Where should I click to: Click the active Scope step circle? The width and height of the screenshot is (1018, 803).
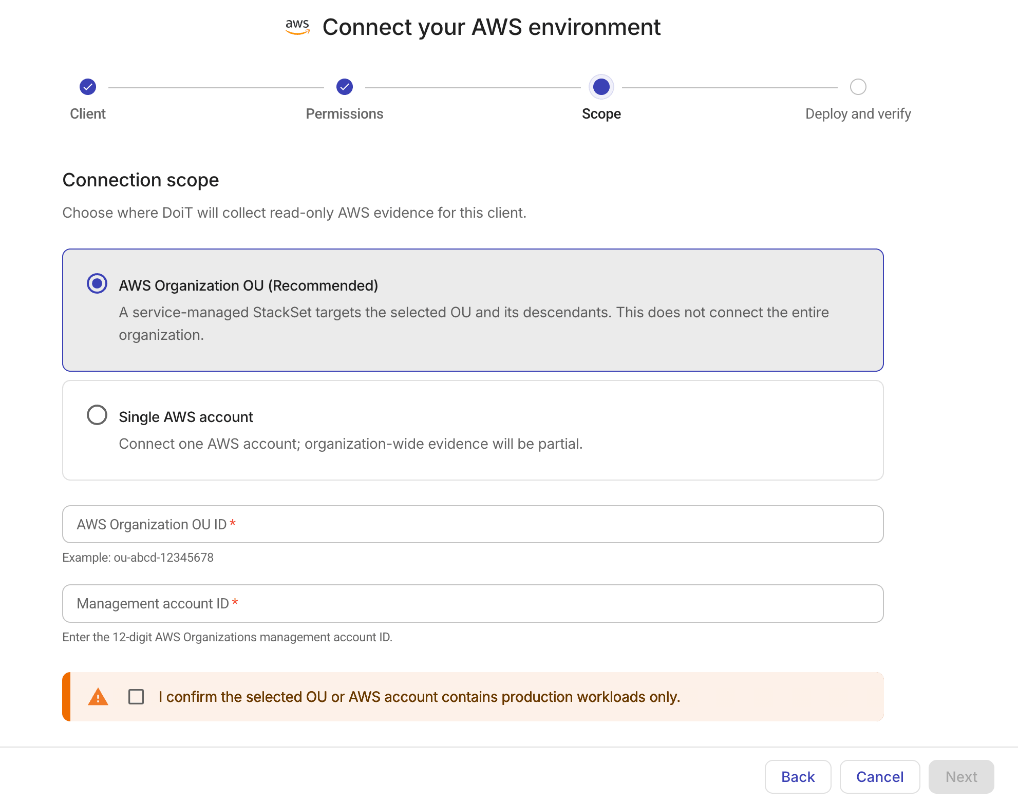tap(601, 87)
